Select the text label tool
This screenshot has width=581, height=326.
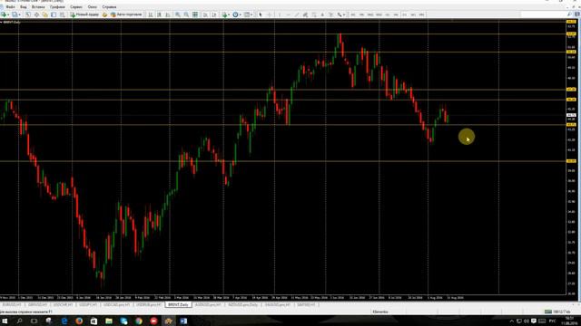click(x=330, y=14)
